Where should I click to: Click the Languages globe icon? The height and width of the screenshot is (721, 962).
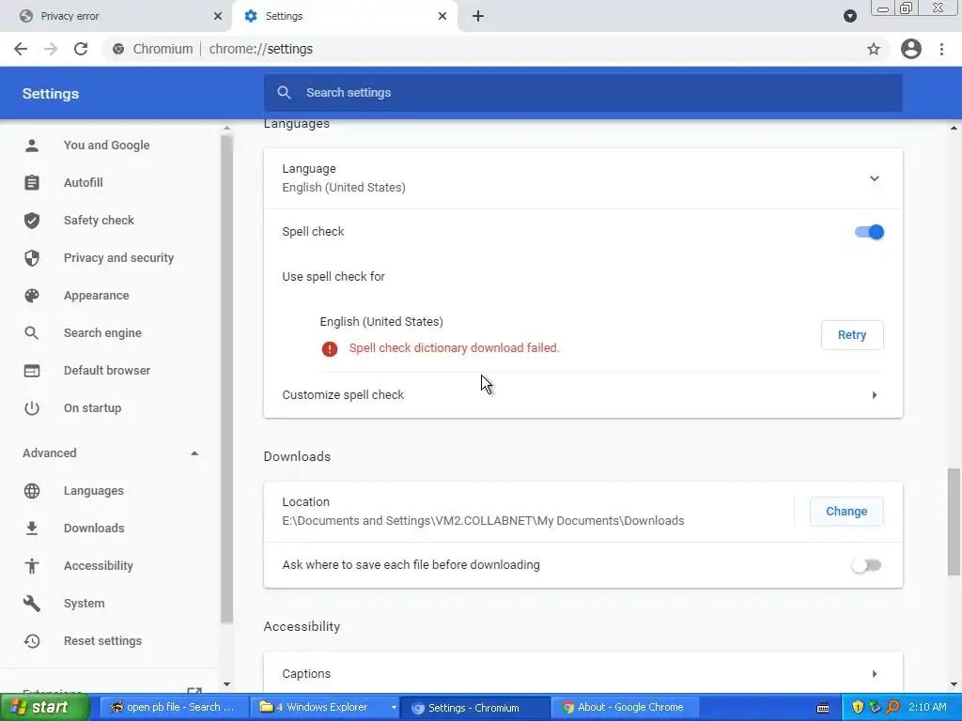click(32, 490)
